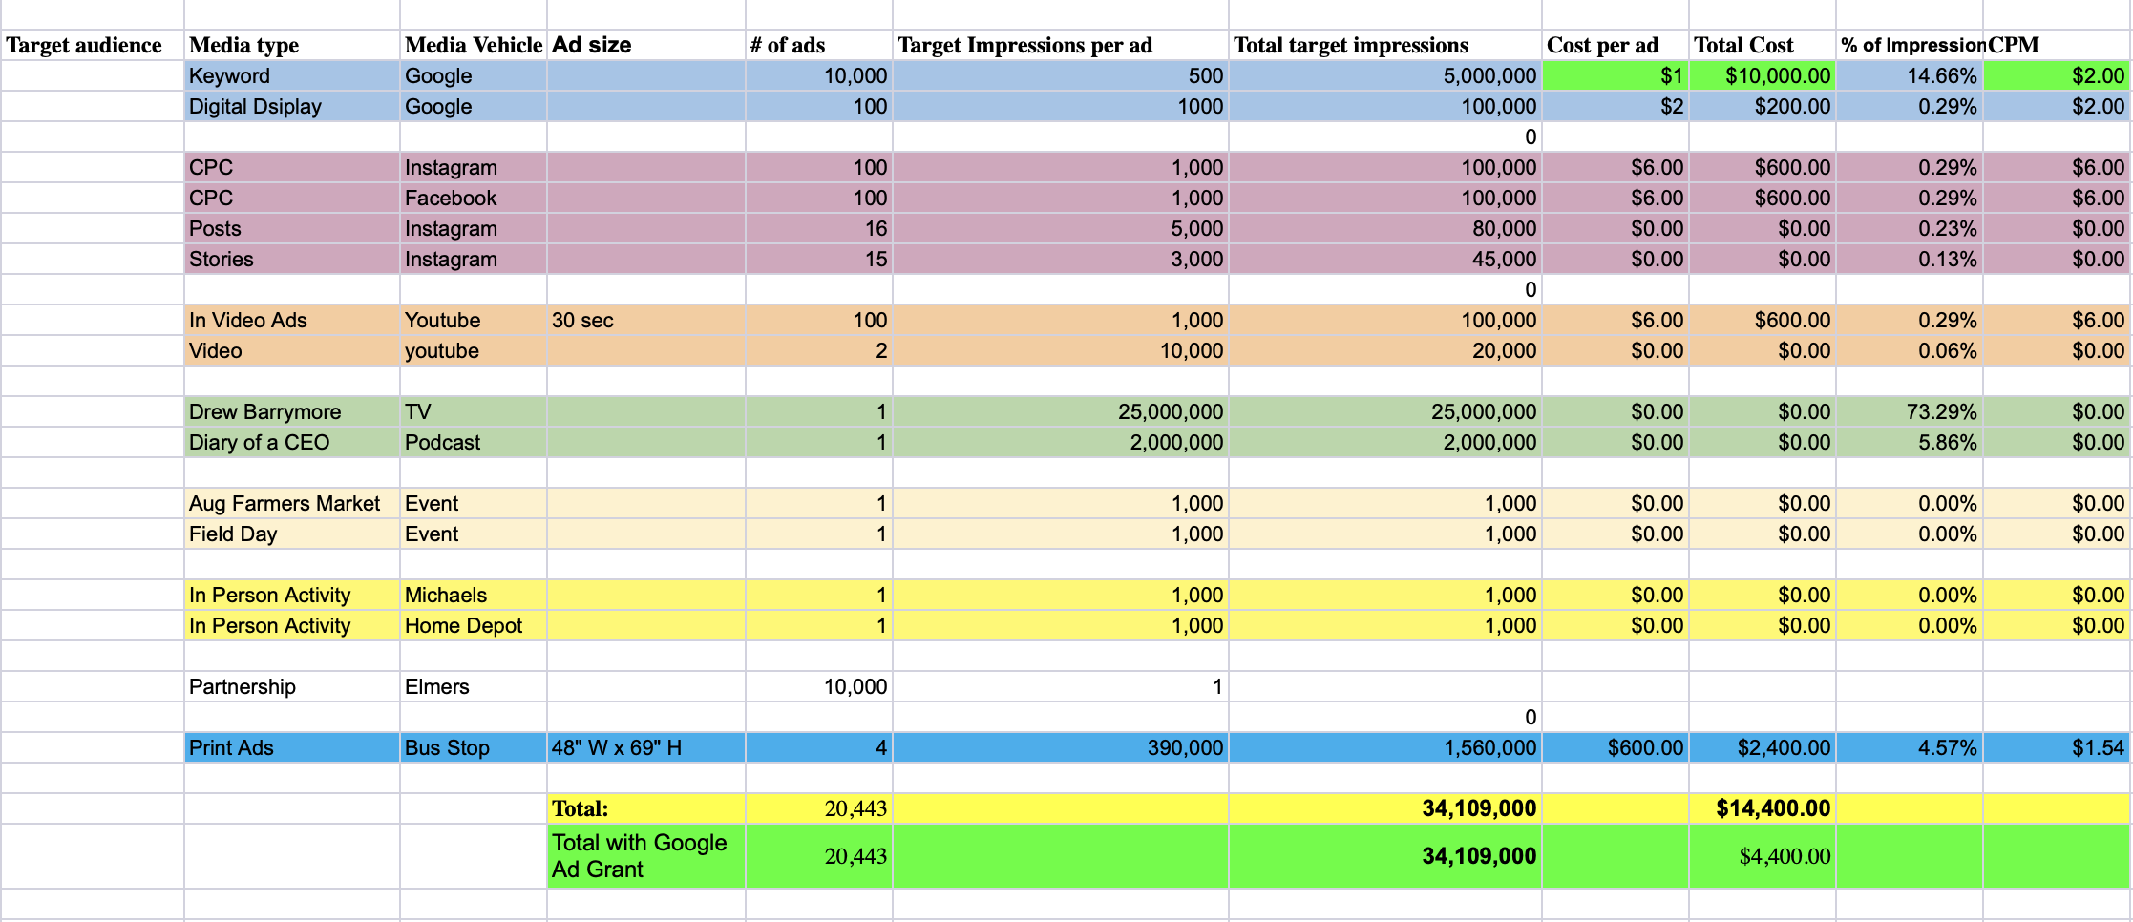Select the '# of ads' header cell
This screenshot has width=2133, height=922.
[819, 45]
